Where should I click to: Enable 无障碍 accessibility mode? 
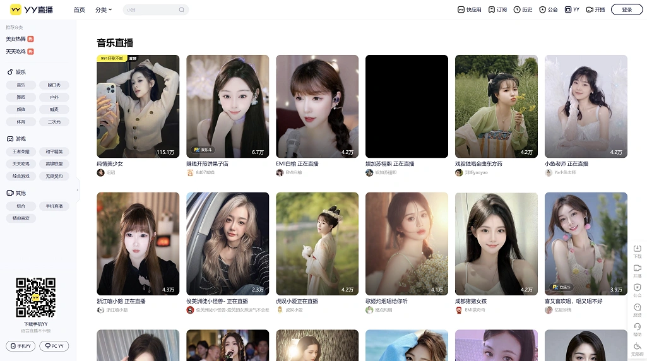coord(637,348)
